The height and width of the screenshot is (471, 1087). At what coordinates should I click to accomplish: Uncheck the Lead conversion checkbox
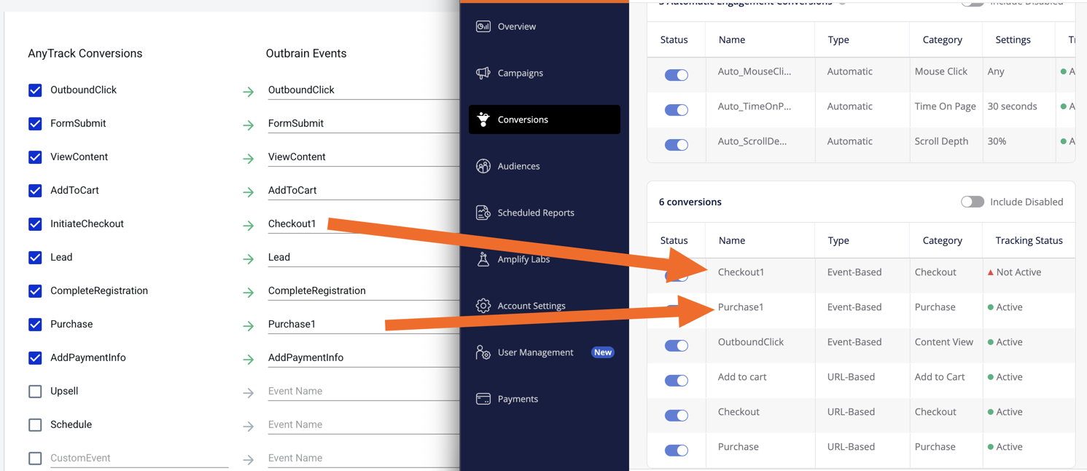(x=35, y=258)
